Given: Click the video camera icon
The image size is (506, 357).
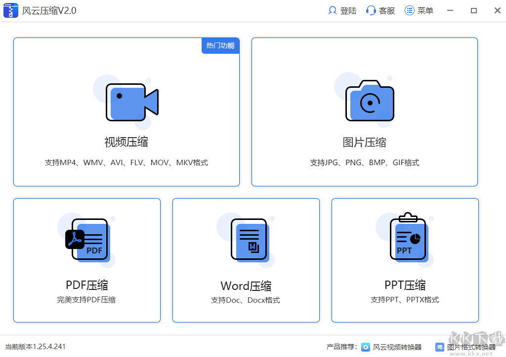Looking at the screenshot, I should tap(131, 103).
